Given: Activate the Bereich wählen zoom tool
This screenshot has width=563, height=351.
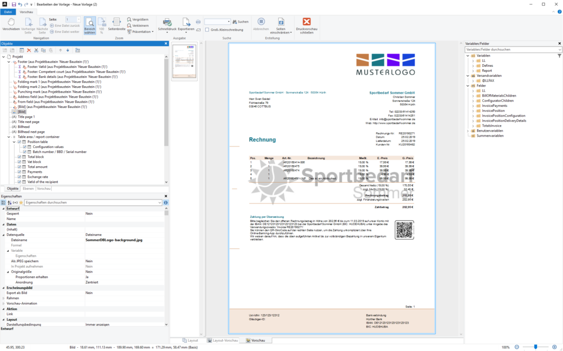Looking at the screenshot, I should click(89, 25).
